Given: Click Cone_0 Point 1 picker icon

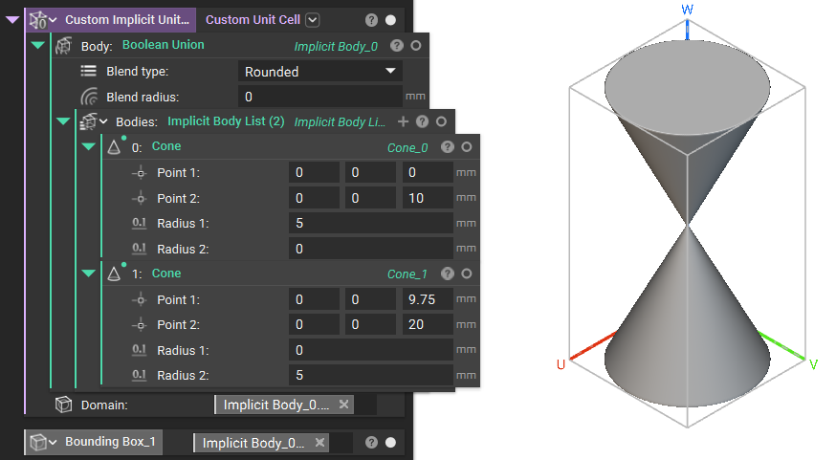Looking at the screenshot, I should [x=140, y=173].
